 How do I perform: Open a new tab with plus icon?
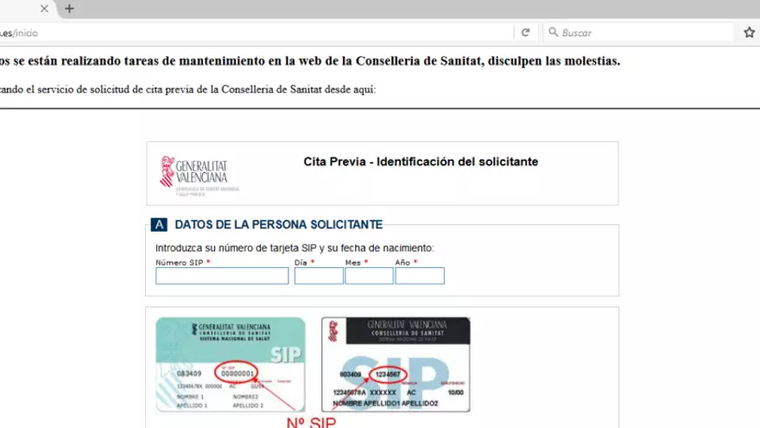pos(69,9)
